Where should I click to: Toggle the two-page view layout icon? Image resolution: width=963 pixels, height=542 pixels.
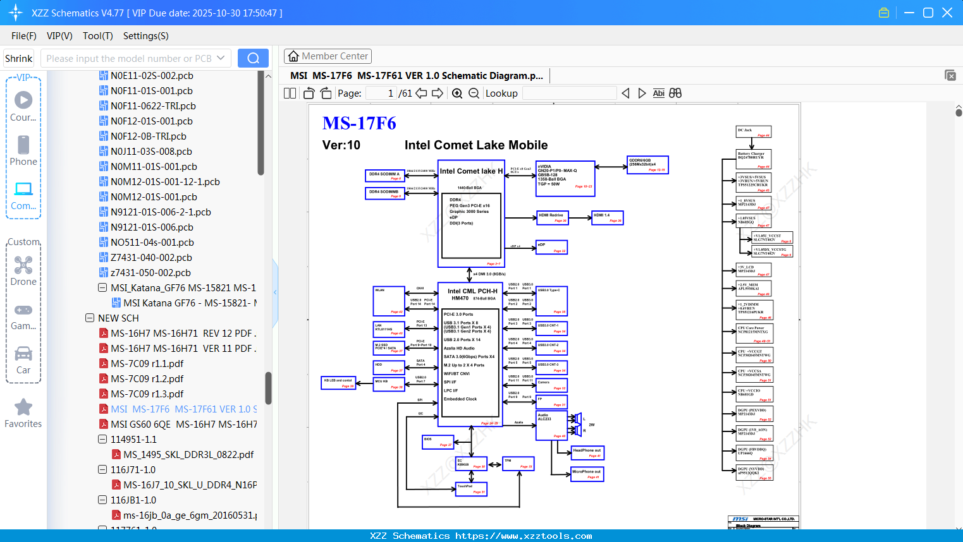pyautogui.click(x=290, y=93)
